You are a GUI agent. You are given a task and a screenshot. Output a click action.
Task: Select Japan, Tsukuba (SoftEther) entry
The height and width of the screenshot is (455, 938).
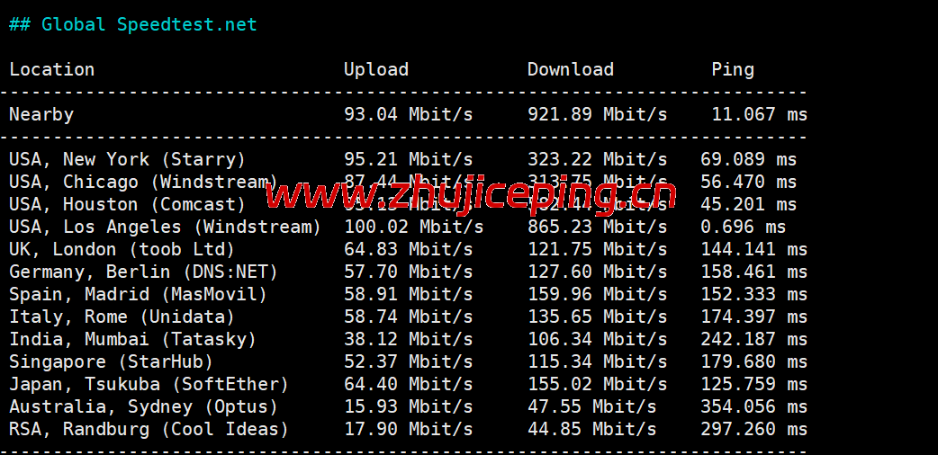pyautogui.click(x=149, y=384)
